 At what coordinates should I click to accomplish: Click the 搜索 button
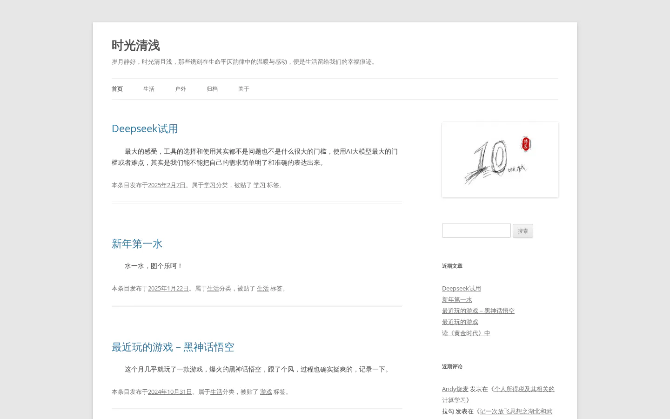[523, 231]
